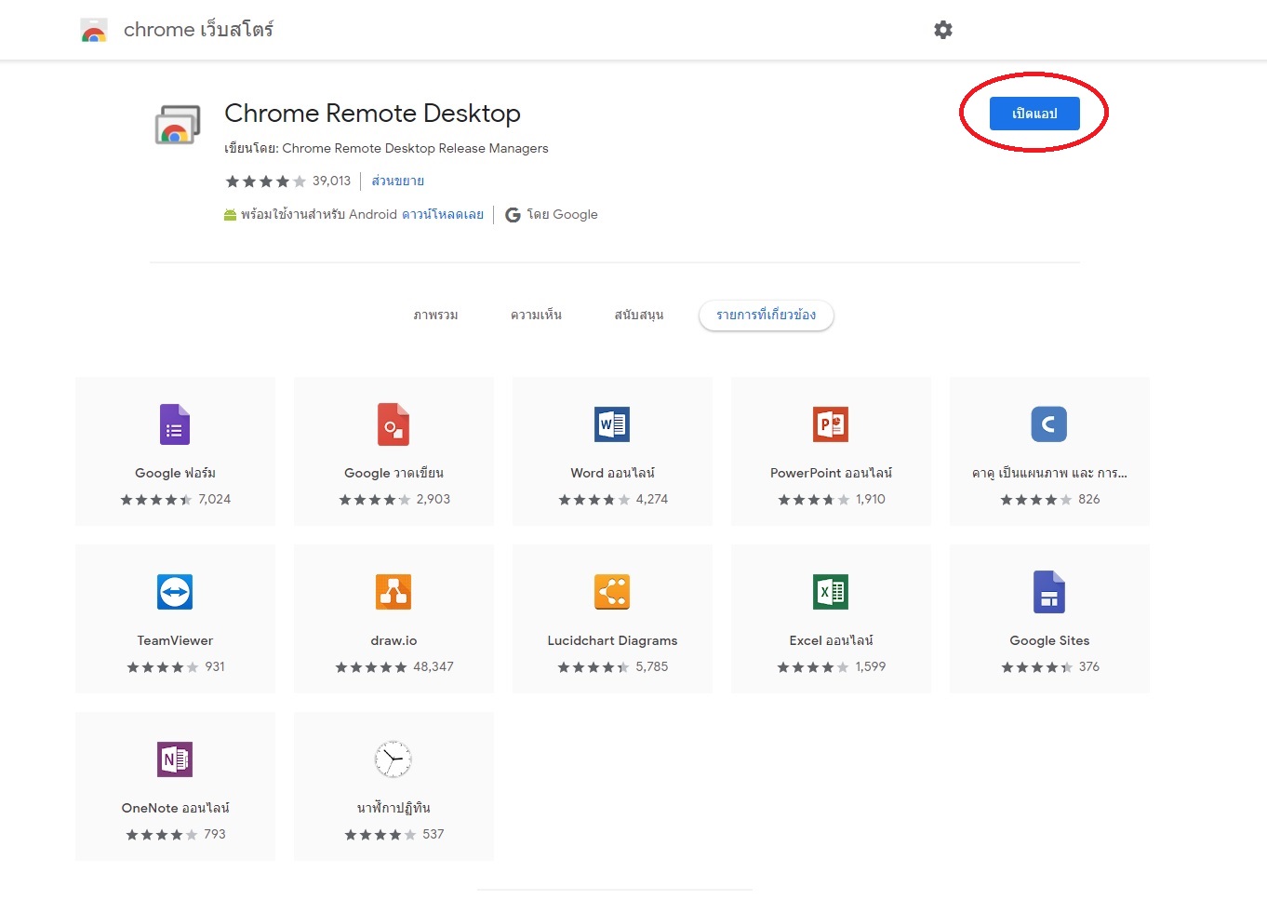Click the Google ฟอร์ม title
This screenshot has height=900, width=1267.
tap(175, 473)
